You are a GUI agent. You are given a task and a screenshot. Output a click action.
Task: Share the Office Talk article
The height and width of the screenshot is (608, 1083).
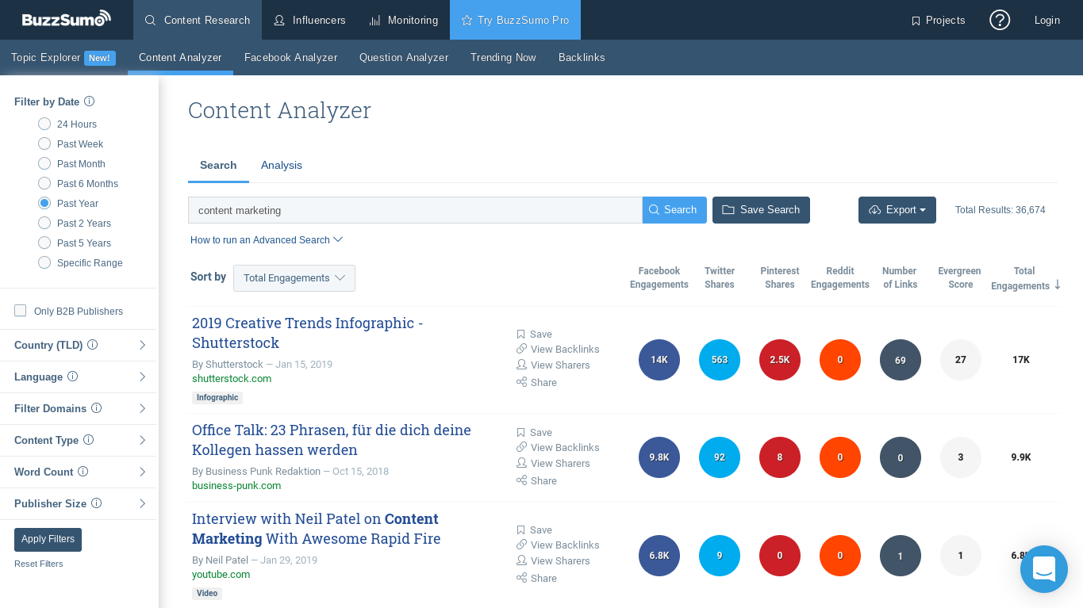536,481
